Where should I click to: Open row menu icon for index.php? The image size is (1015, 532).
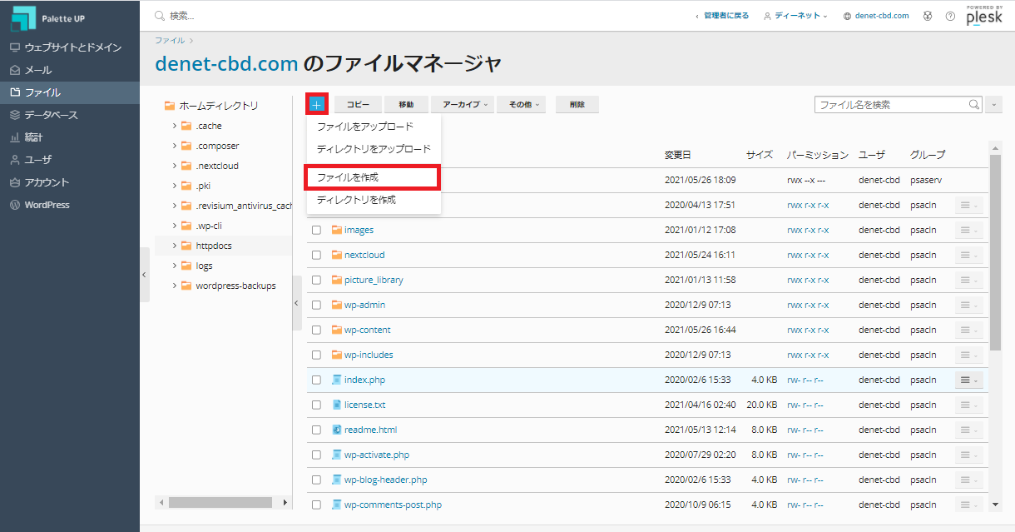[x=969, y=380]
